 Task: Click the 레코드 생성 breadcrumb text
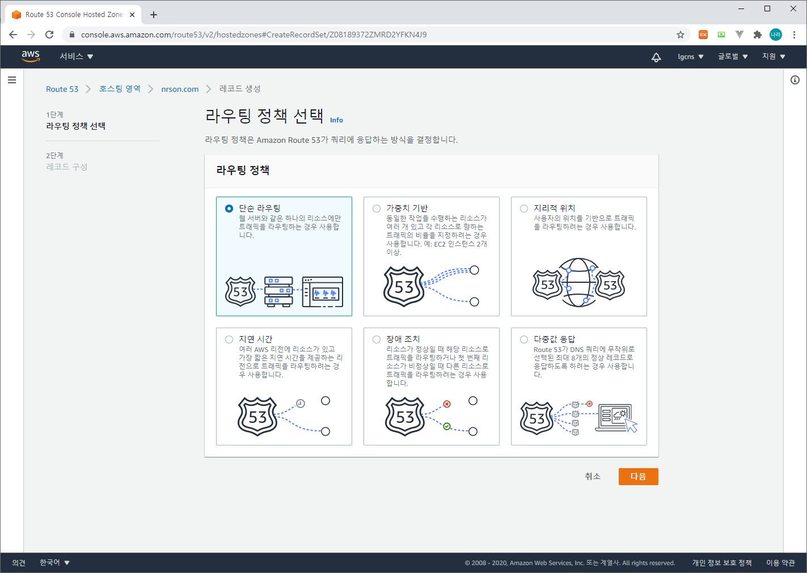(x=240, y=89)
